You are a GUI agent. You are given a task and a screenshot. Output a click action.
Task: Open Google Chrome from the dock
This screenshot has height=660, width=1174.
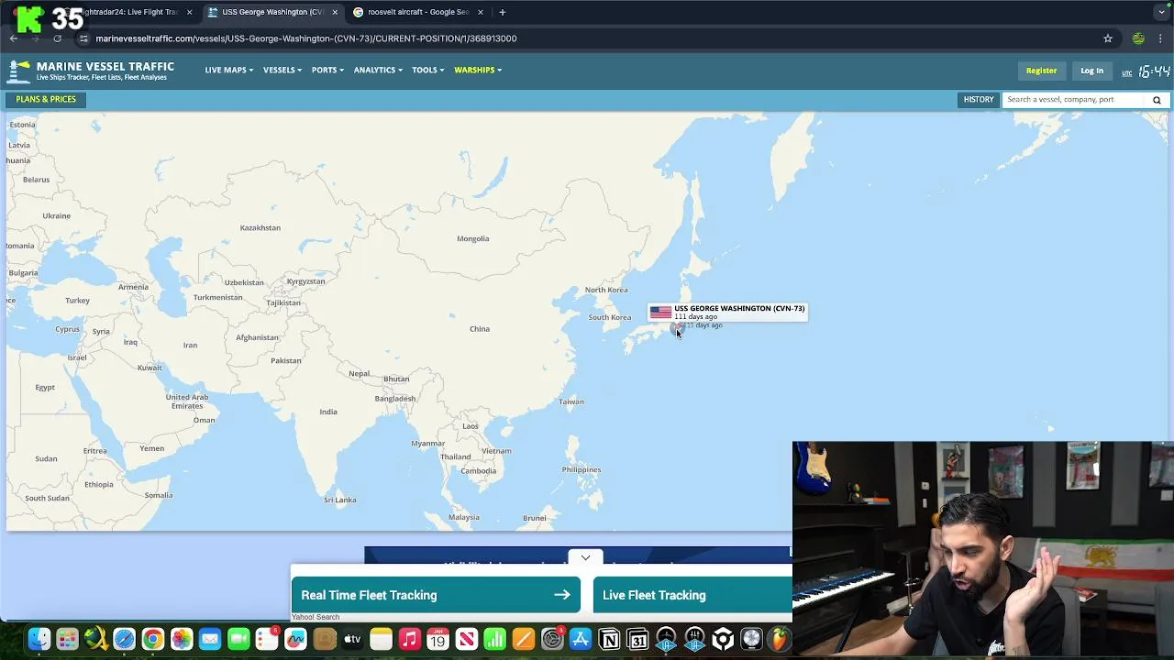(x=153, y=639)
